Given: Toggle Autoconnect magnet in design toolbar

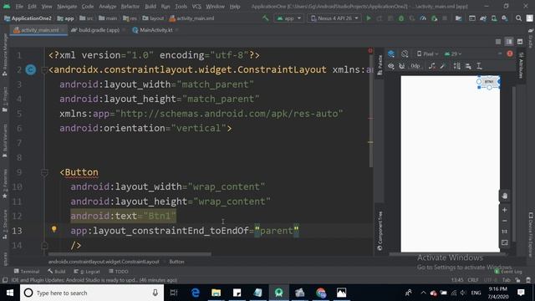Looking at the screenshot, I should pyautogui.click(x=402, y=66).
